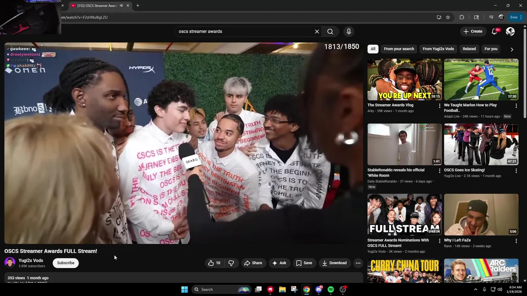The image size is (527, 296).
Task: Click install app icon in address bar
Action: tap(439, 17)
